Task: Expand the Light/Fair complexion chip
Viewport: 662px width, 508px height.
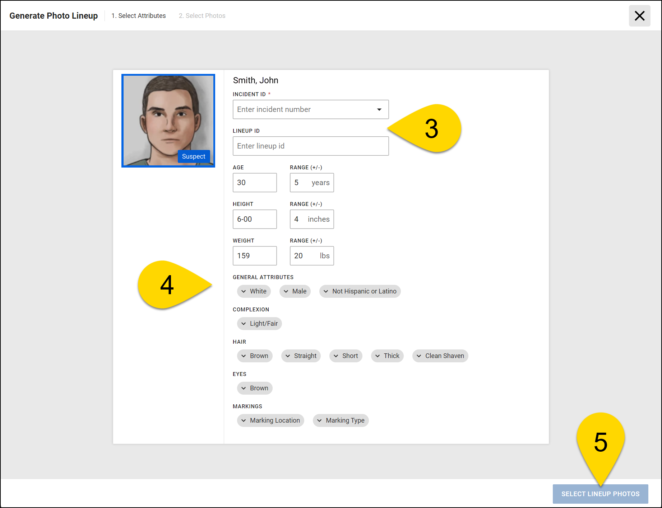Action: click(259, 323)
